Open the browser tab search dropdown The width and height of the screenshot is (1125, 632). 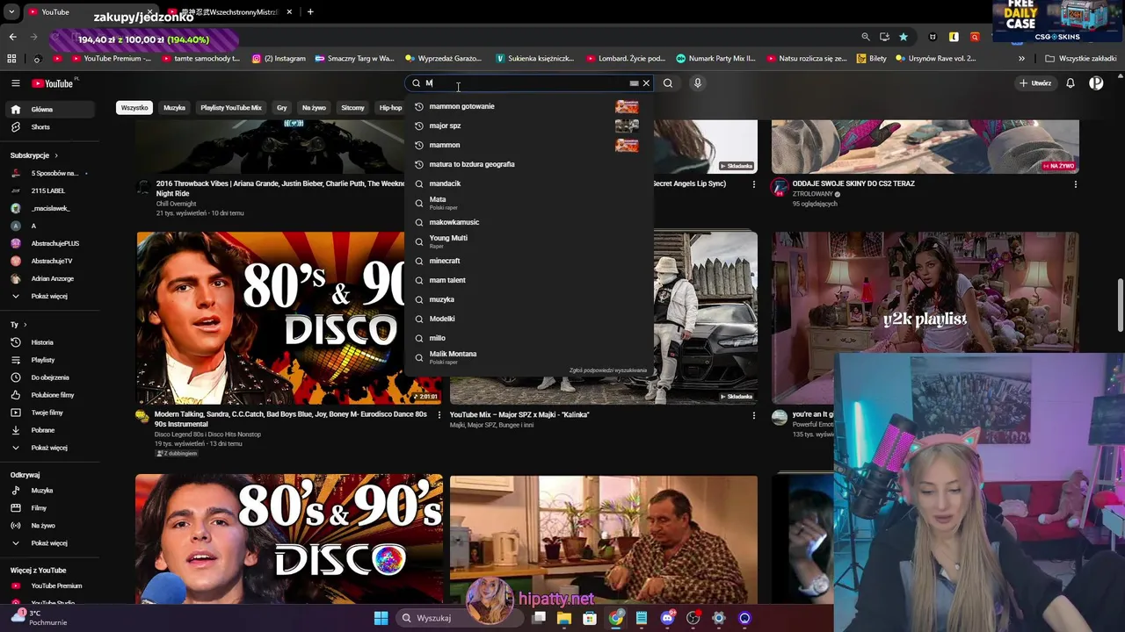click(11, 12)
